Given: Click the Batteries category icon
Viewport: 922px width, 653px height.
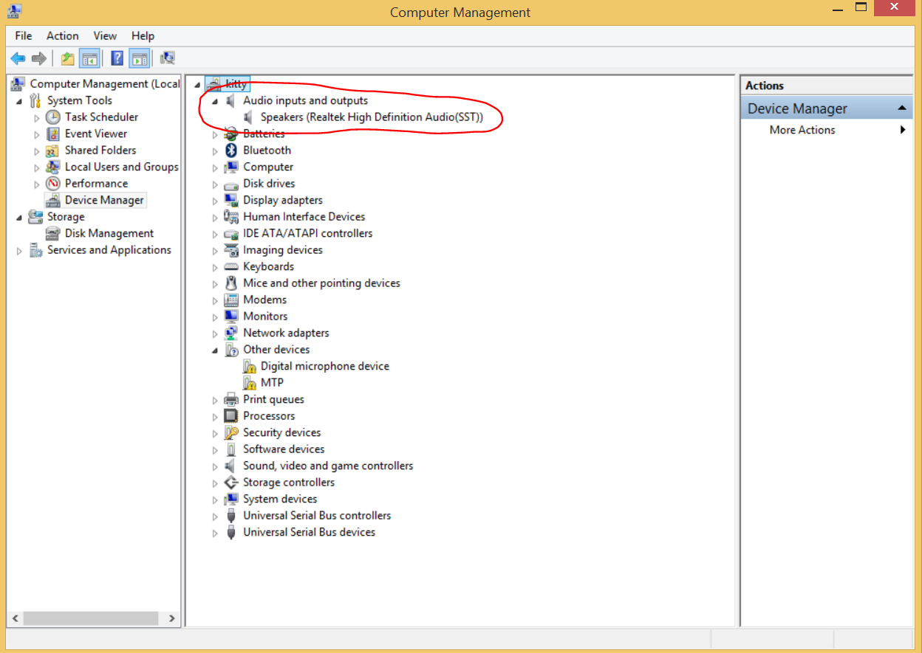Looking at the screenshot, I should coord(232,134).
